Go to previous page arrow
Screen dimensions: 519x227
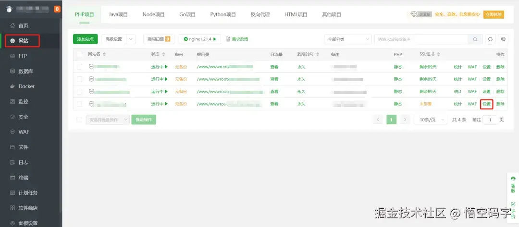[x=378, y=119]
